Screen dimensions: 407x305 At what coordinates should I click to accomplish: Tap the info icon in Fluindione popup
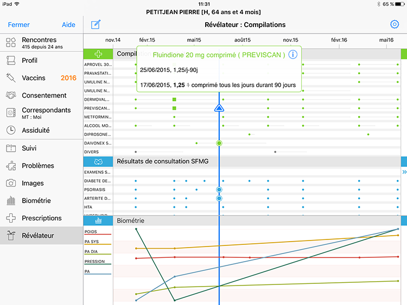[x=292, y=55]
